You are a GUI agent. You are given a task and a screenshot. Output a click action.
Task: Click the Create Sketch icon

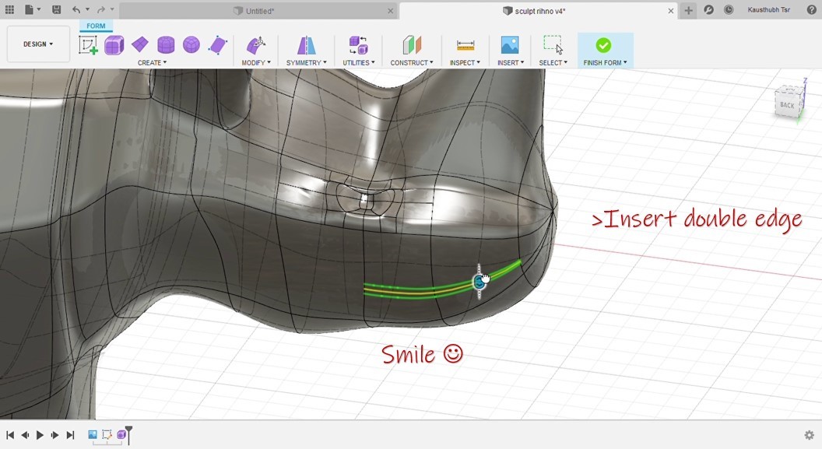(x=88, y=45)
